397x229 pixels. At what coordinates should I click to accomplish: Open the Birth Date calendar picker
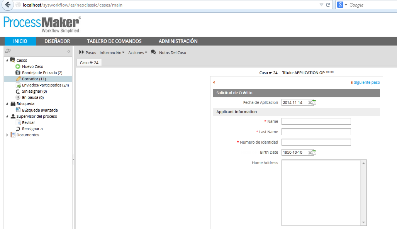[314, 152]
